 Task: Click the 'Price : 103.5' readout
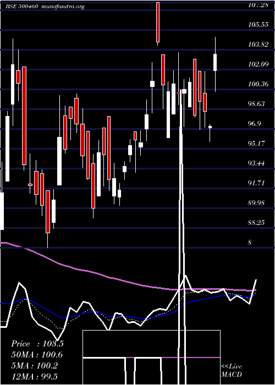tap(37, 344)
